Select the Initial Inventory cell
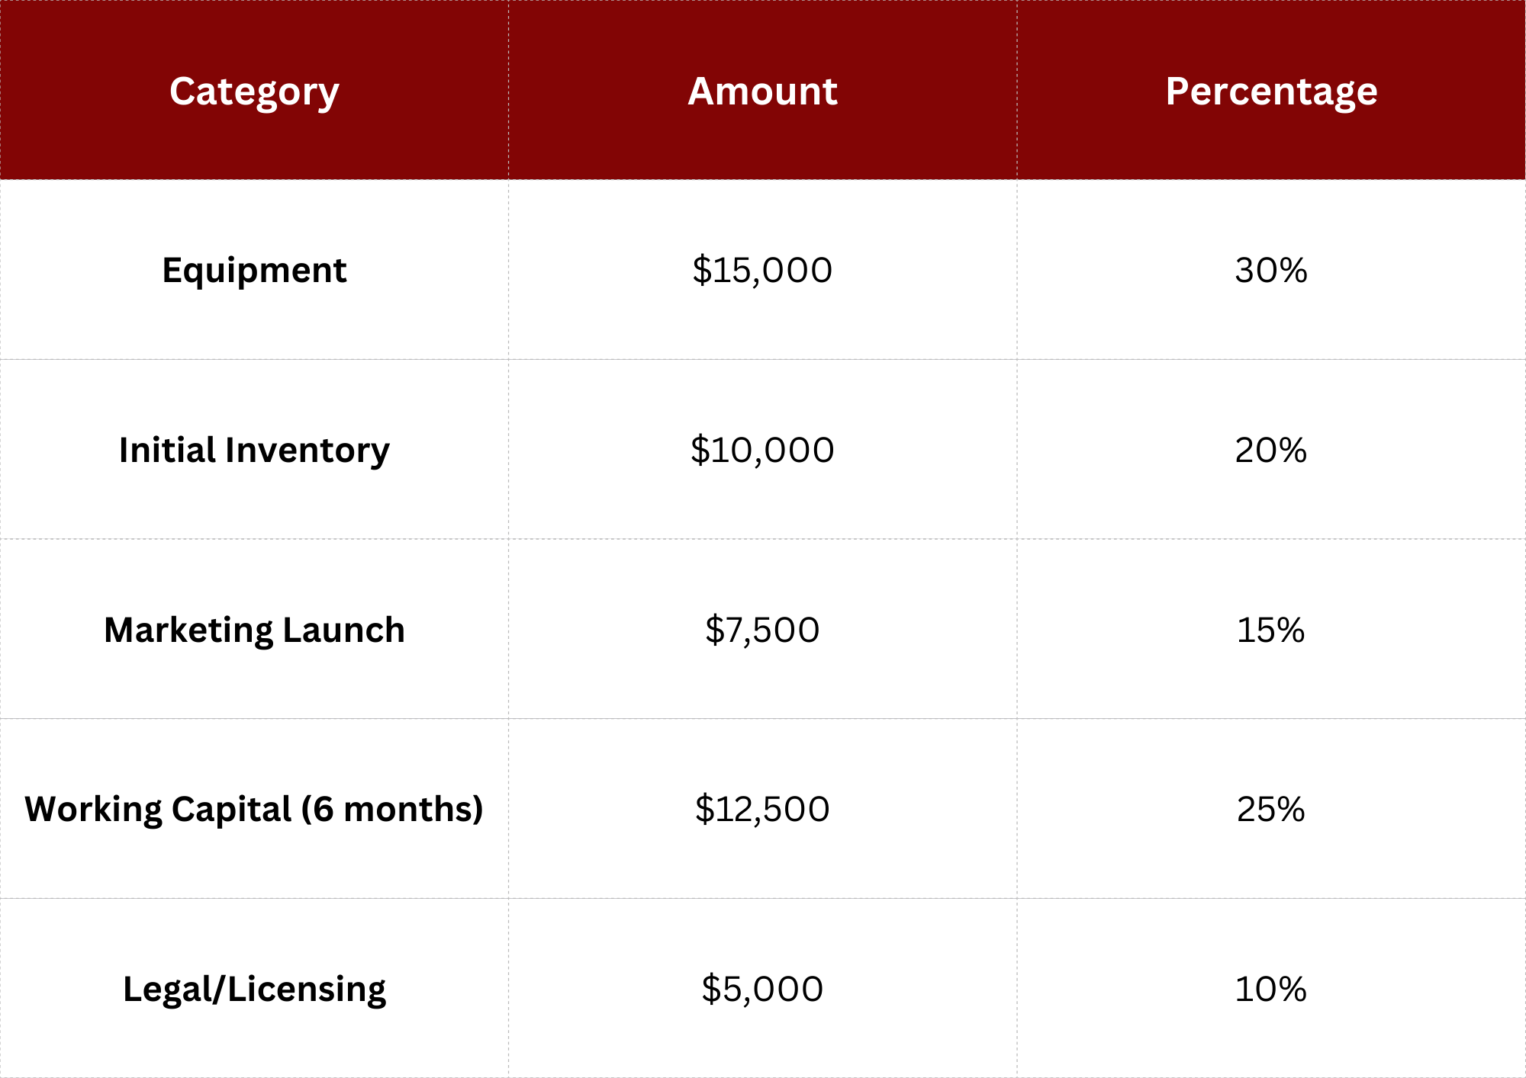1526x1078 pixels. [254, 450]
